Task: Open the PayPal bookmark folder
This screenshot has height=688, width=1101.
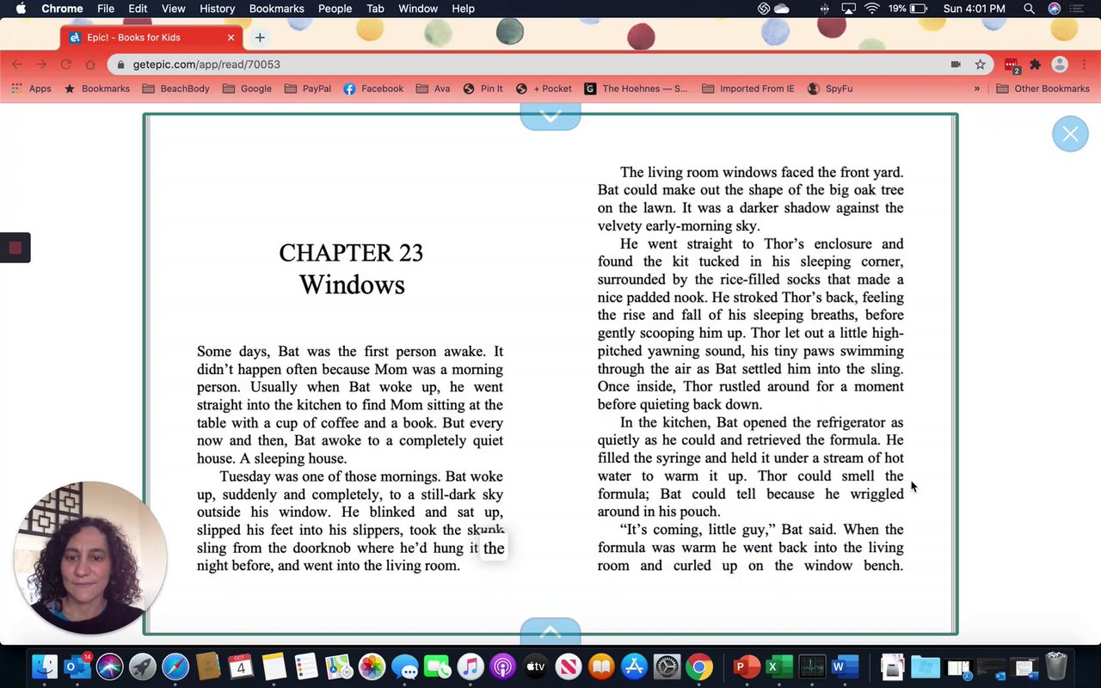Action: tap(307, 89)
